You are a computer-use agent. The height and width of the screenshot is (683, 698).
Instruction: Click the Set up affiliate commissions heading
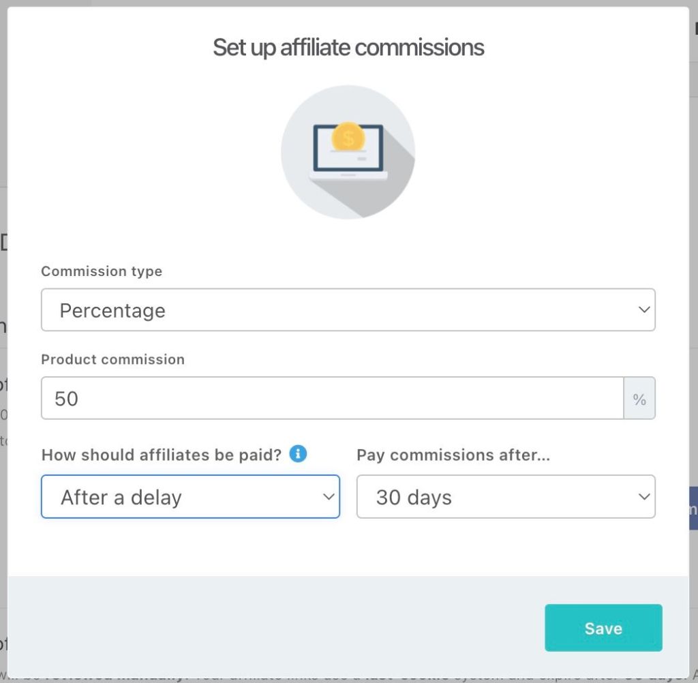pos(348,48)
